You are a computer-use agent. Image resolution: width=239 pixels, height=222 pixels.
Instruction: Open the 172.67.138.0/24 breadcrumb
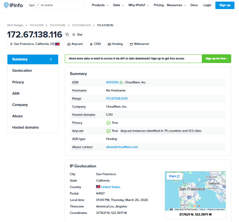(x=81, y=25)
